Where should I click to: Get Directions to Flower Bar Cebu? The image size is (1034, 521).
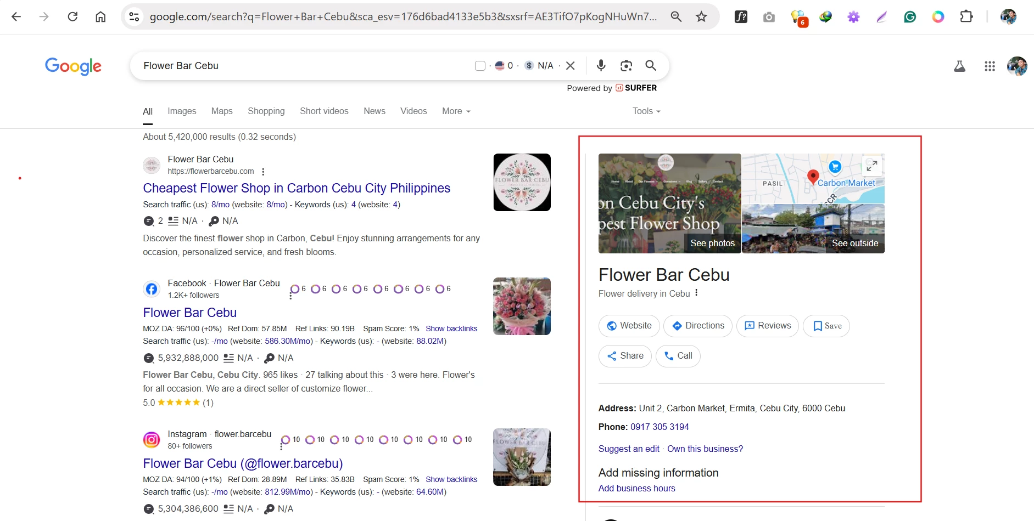[698, 326]
